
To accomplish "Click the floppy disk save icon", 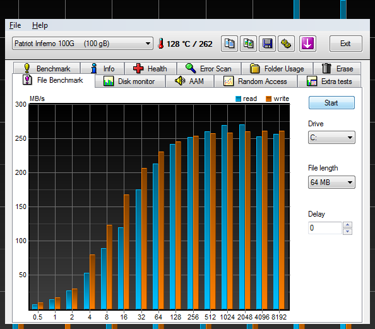I will (x=267, y=44).
